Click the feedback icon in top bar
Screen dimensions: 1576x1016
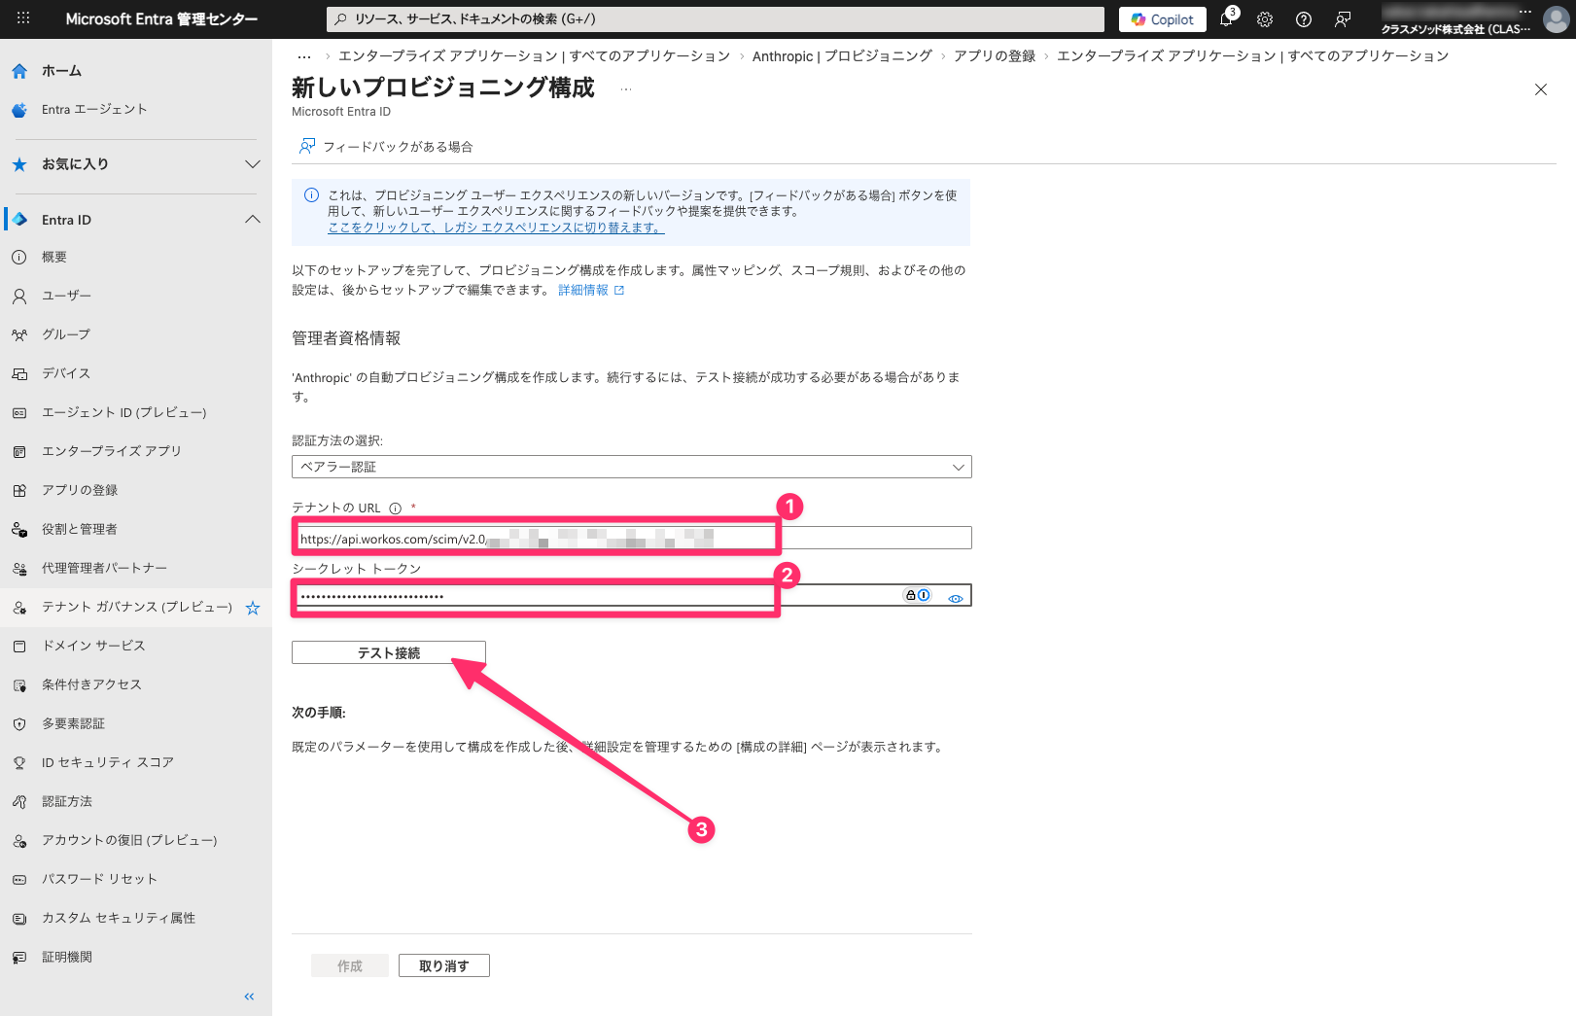click(x=1343, y=19)
